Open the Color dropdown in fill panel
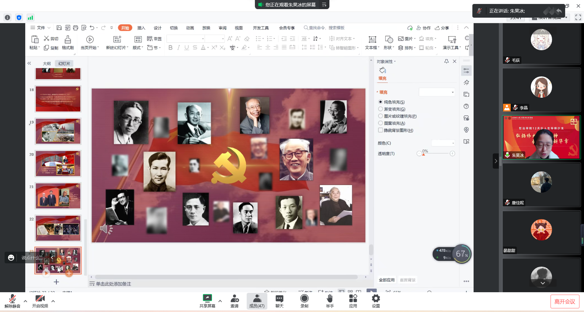Screen dimensions: 584x312 (x=443, y=143)
